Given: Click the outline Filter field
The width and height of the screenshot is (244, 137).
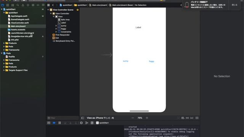Looking at the screenshot, I should point(63,118).
